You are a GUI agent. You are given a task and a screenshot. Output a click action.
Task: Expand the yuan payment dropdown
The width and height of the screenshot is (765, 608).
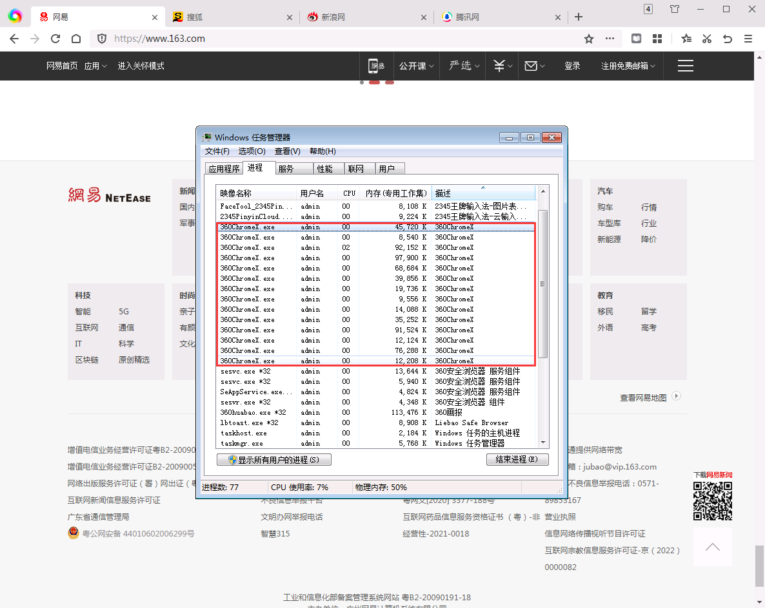pos(502,66)
